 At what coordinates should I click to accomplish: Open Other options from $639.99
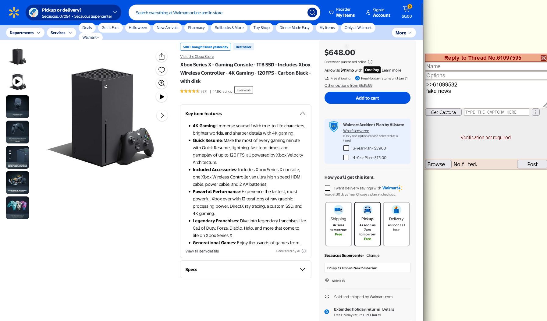(348, 86)
